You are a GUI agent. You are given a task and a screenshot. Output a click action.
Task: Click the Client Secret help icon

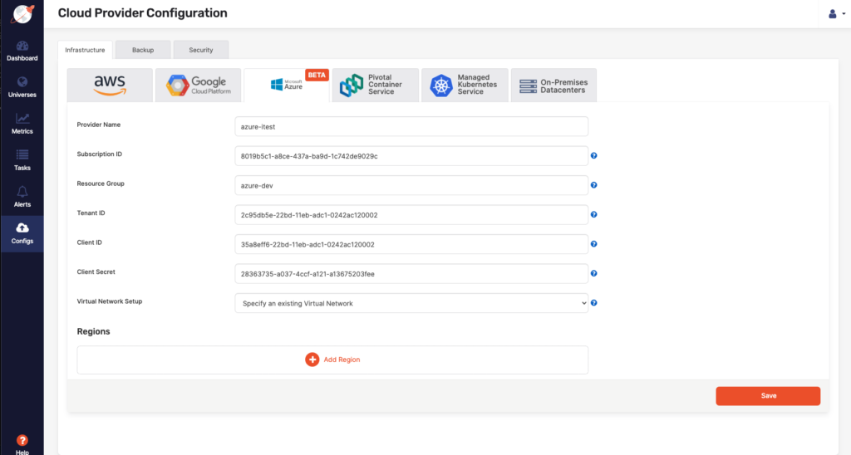pyautogui.click(x=594, y=273)
